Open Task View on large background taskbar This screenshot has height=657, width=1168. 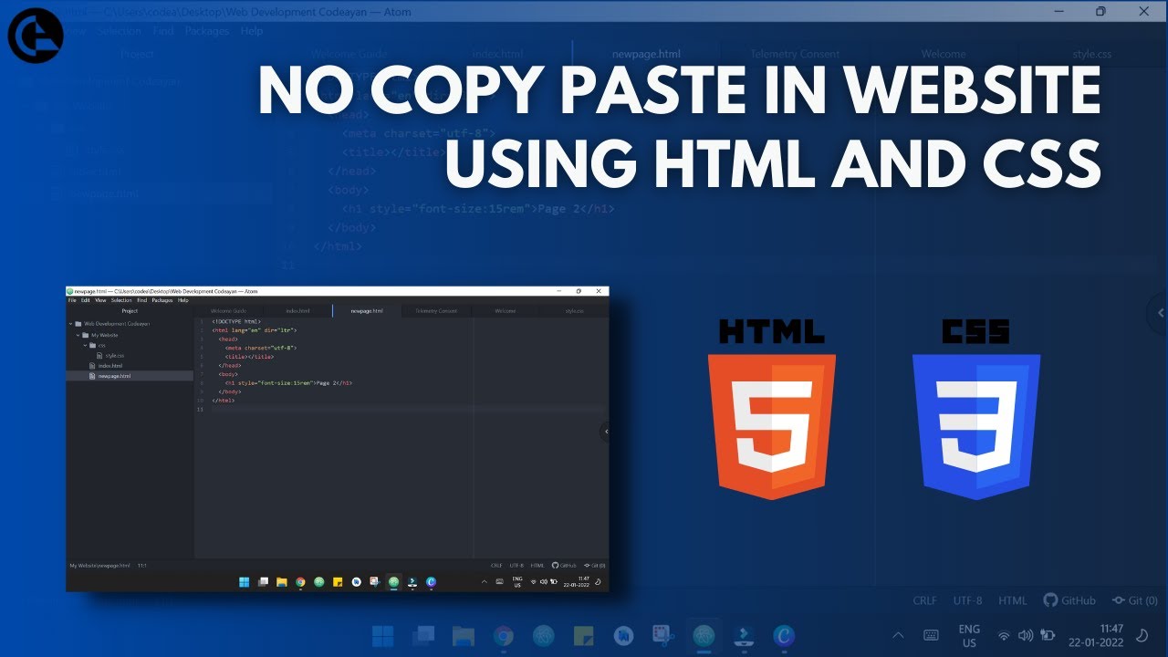pos(423,635)
